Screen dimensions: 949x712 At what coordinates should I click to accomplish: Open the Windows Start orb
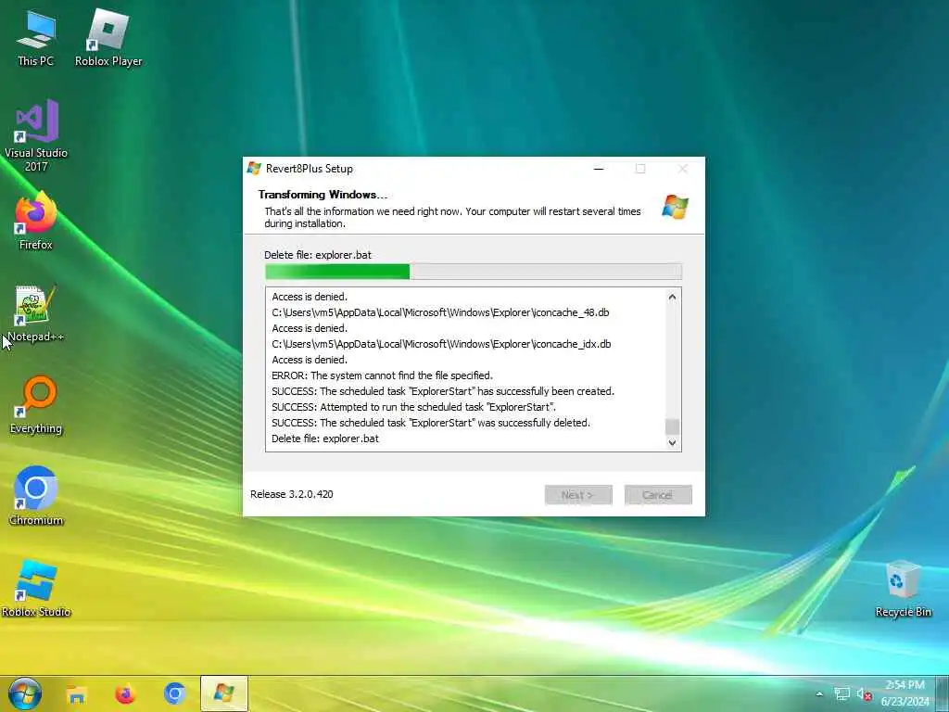click(25, 693)
